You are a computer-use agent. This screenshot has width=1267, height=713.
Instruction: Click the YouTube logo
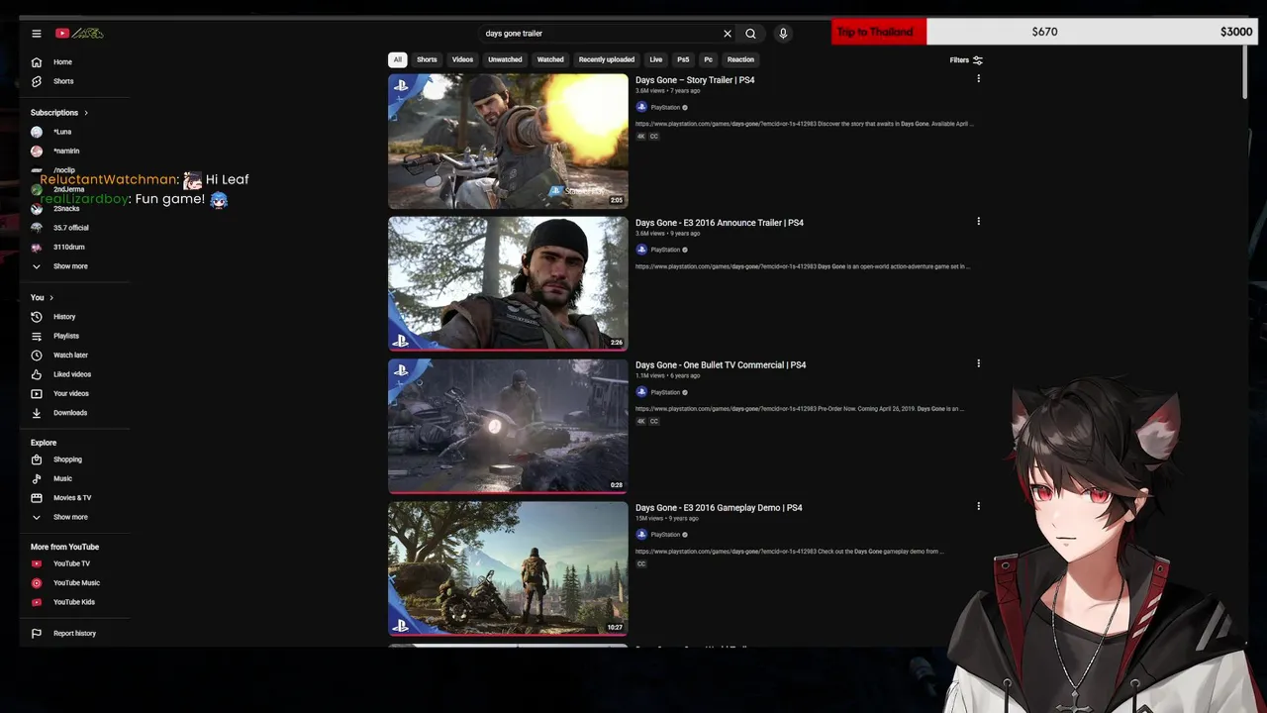click(79, 34)
